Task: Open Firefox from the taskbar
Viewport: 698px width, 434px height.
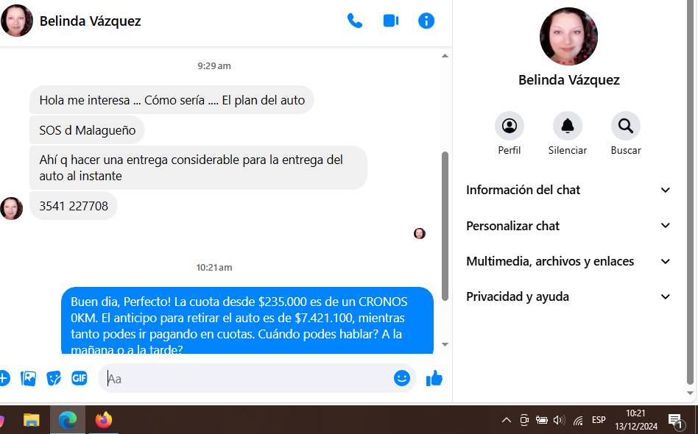Action: pos(103,420)
